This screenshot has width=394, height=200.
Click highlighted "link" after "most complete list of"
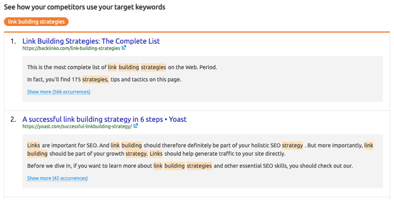coord(112,67)
